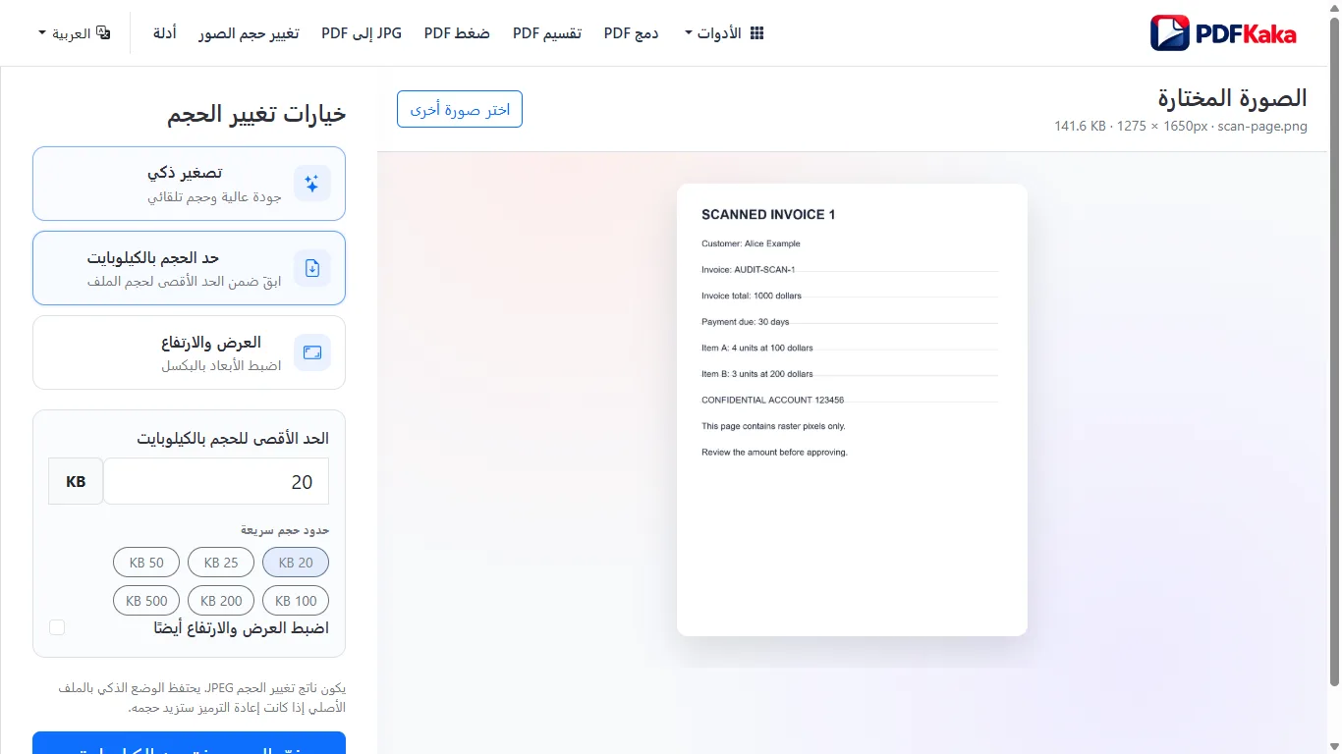The width and height of the screenshot is (1342, 754).
Task: Click the KB unit label
Action: coord(76,481)
